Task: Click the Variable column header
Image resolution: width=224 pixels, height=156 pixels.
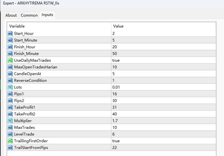Action: click(x=17, y=26)
